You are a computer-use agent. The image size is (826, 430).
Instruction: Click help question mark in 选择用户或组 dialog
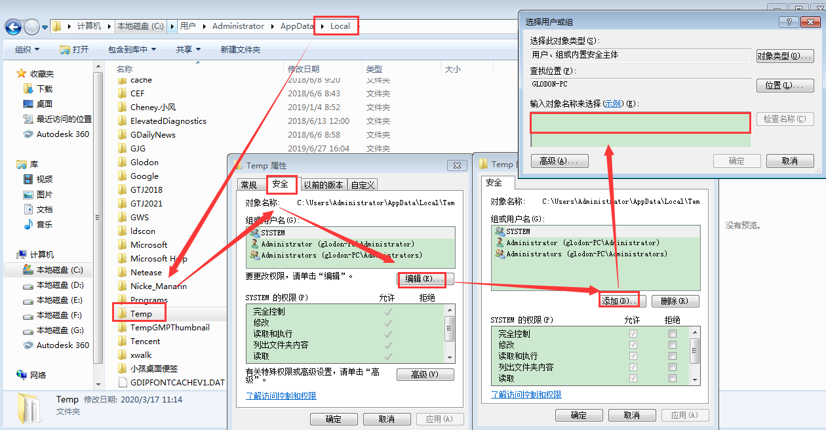coord(789,22)
